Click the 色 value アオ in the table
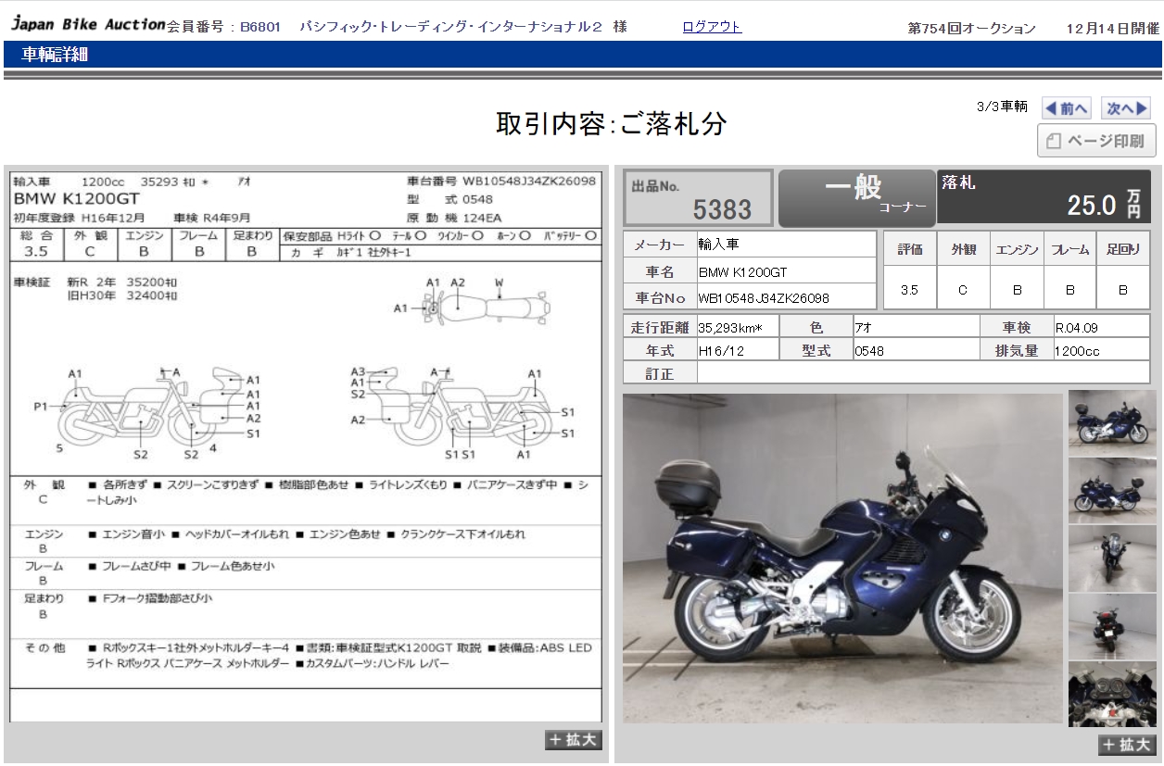This screenshot has height=766, width=1164. point(863,327)
